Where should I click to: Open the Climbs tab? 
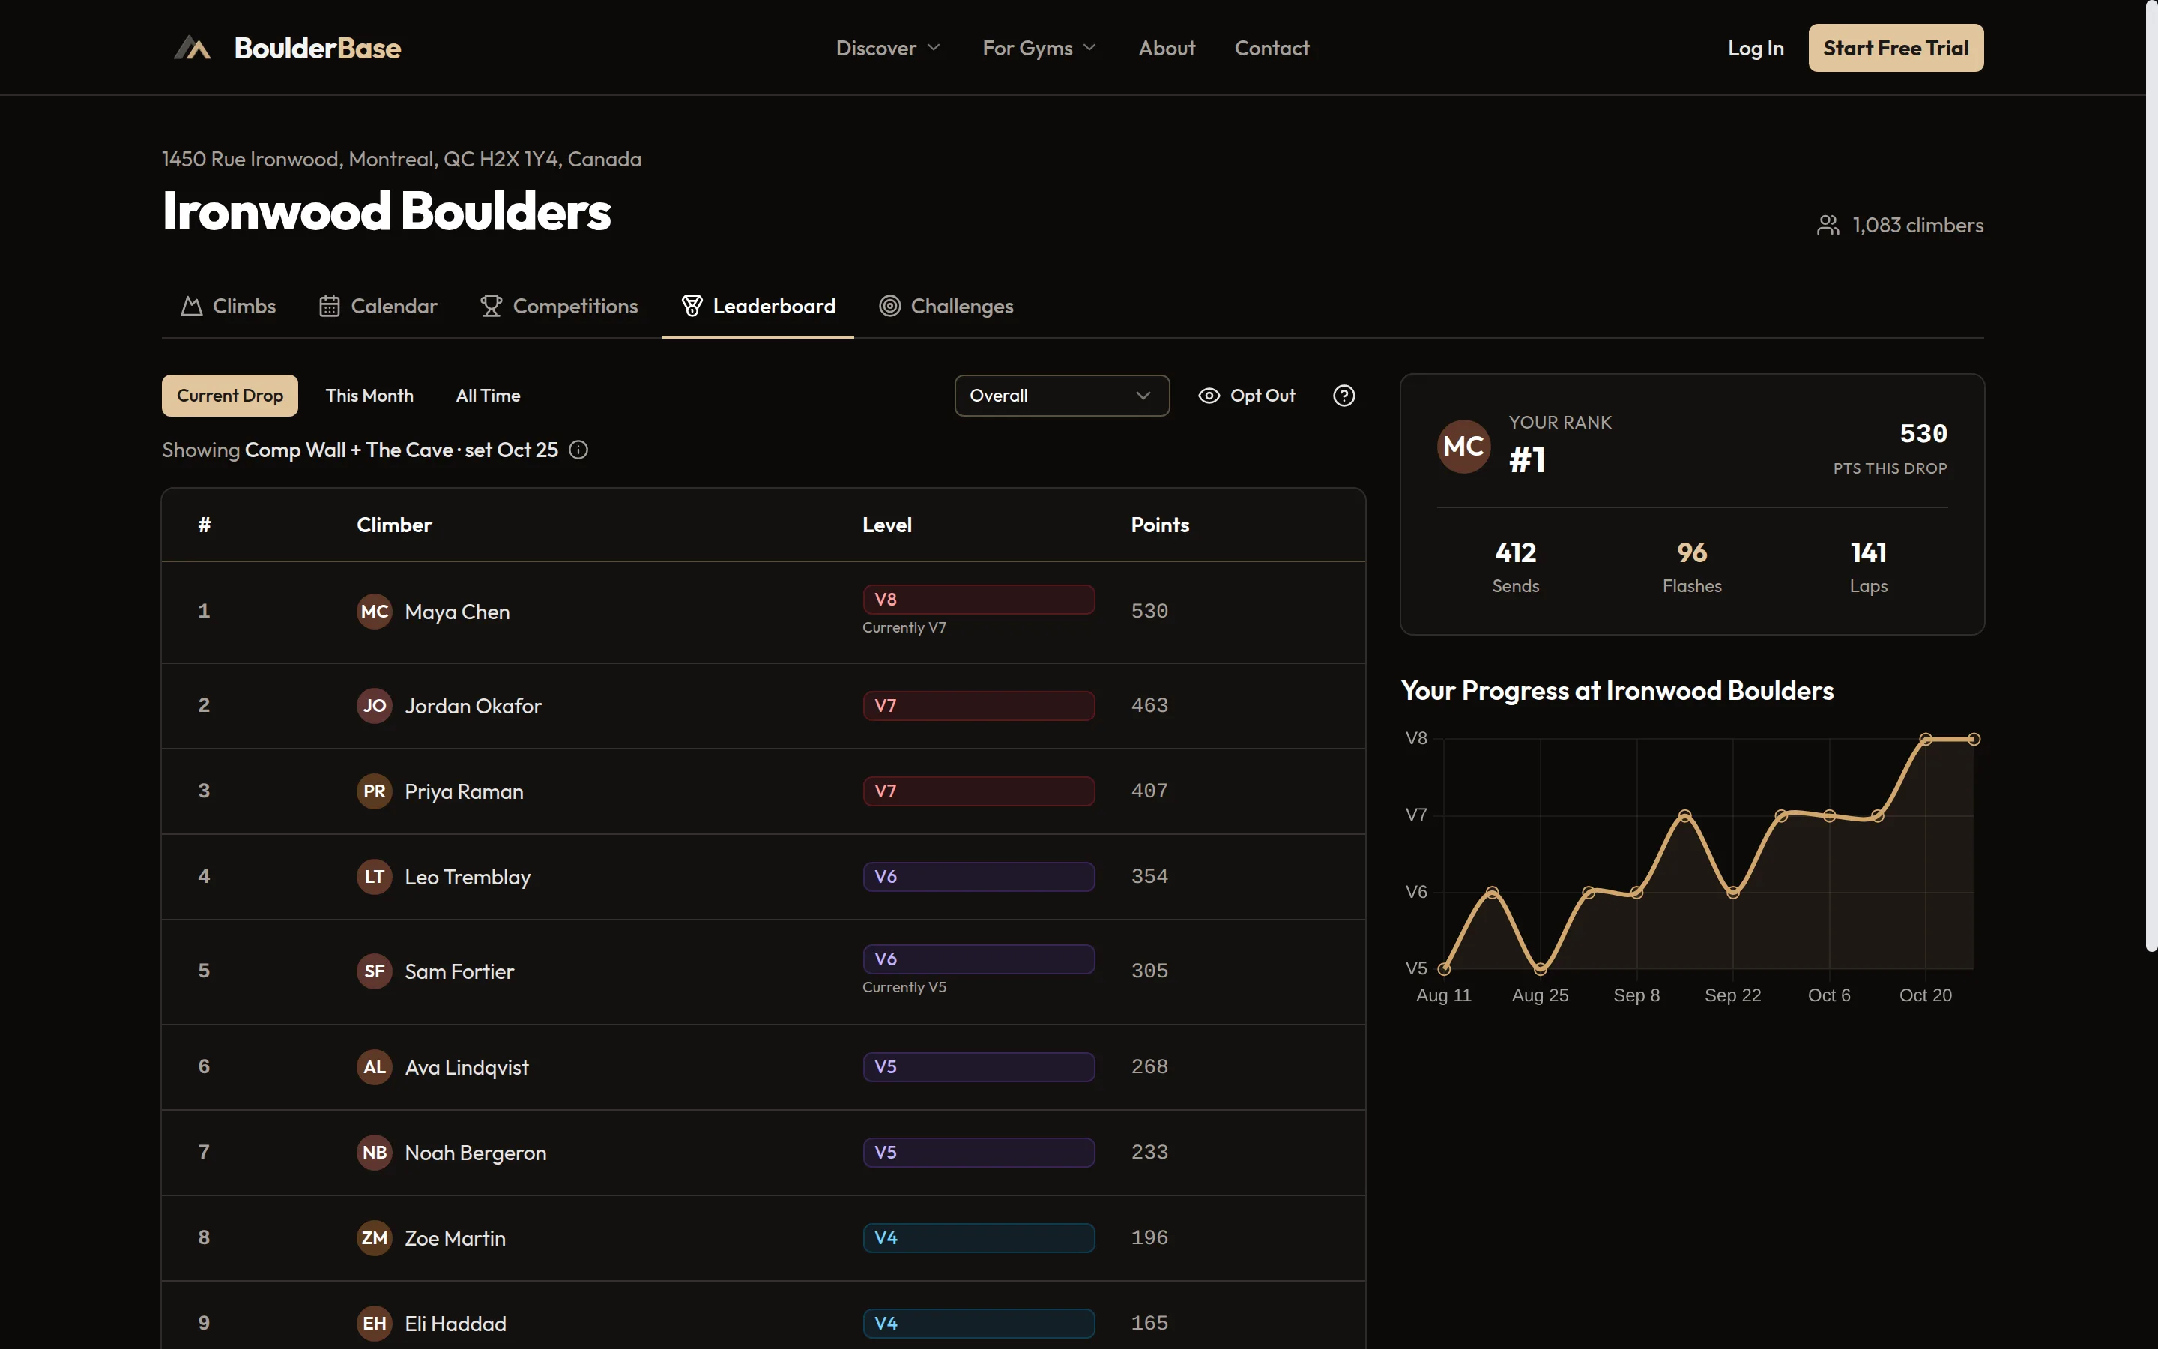(x=229, y=306)
